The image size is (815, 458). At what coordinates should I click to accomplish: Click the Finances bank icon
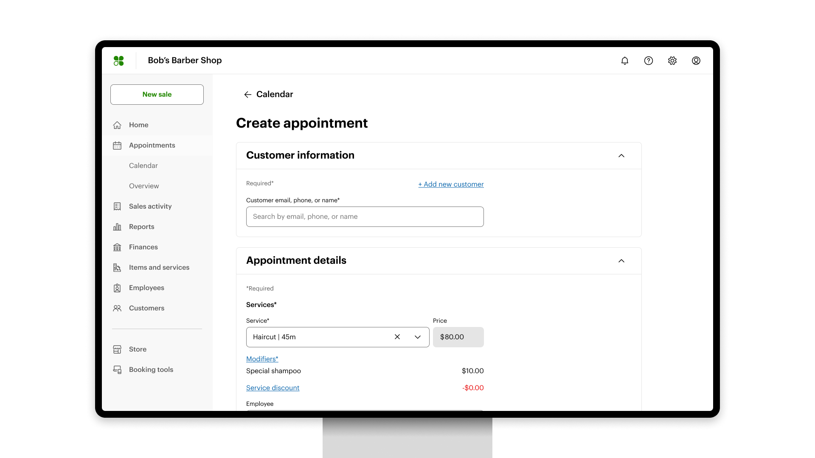click(117, 247)
